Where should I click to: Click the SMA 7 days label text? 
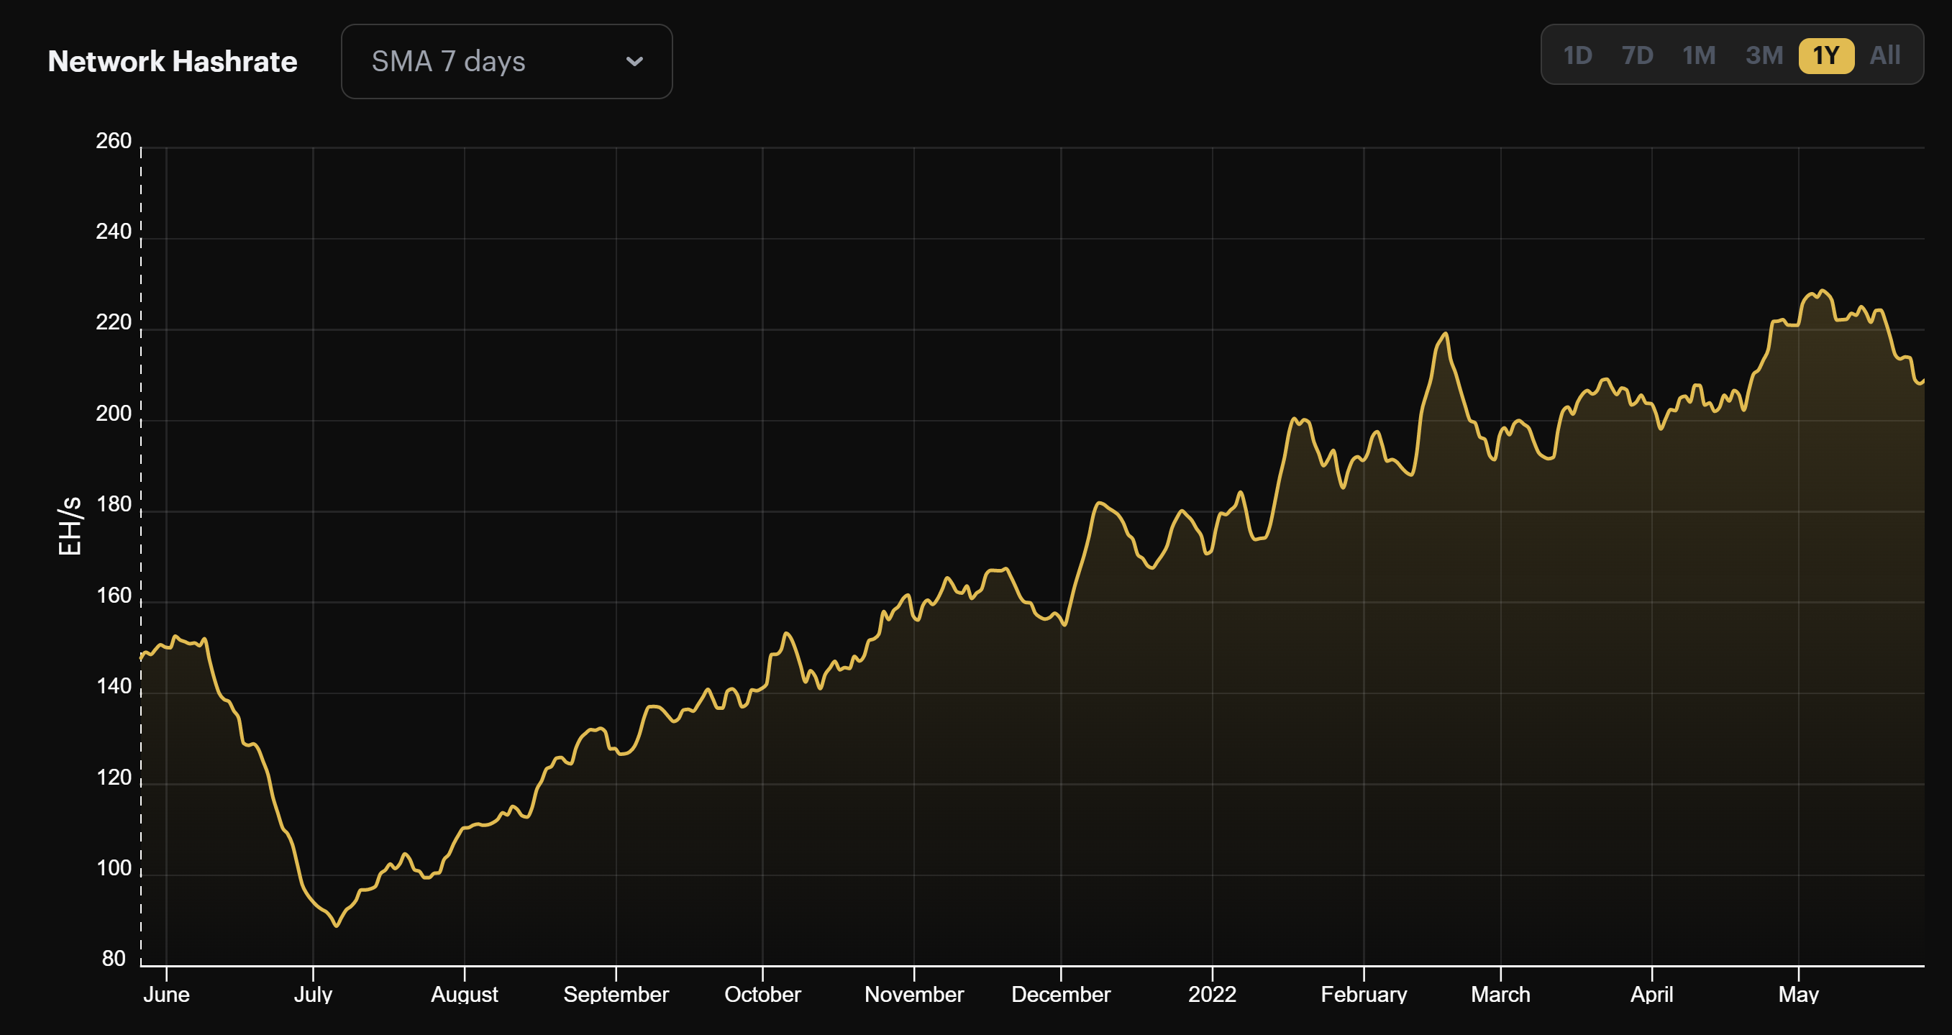(449, 61)
